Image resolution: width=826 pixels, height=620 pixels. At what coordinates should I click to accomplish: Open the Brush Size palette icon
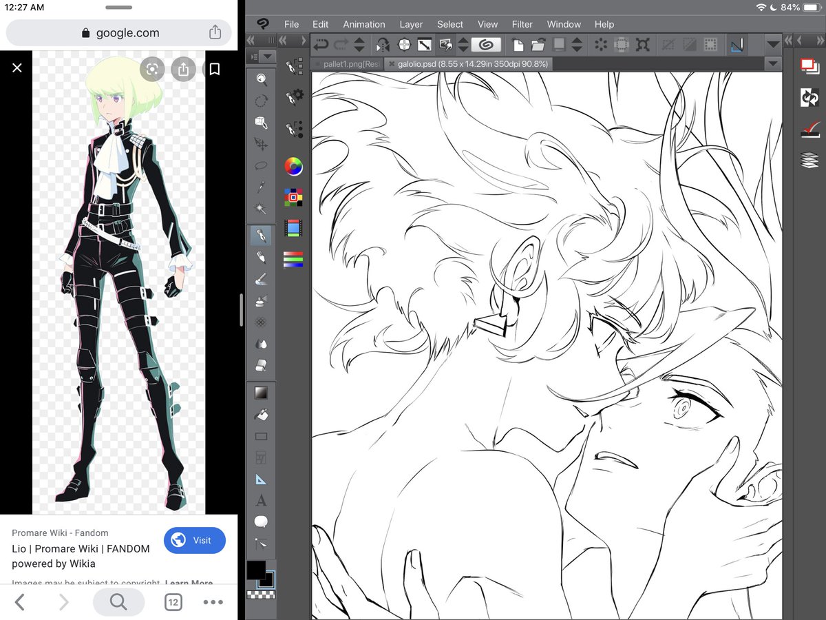point(295,128)
